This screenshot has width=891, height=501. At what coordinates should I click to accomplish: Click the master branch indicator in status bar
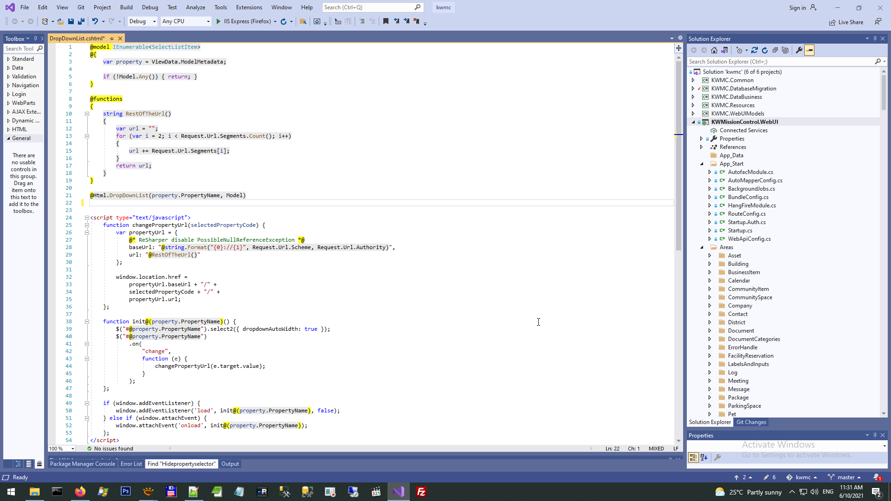click(x=845, y=477)
